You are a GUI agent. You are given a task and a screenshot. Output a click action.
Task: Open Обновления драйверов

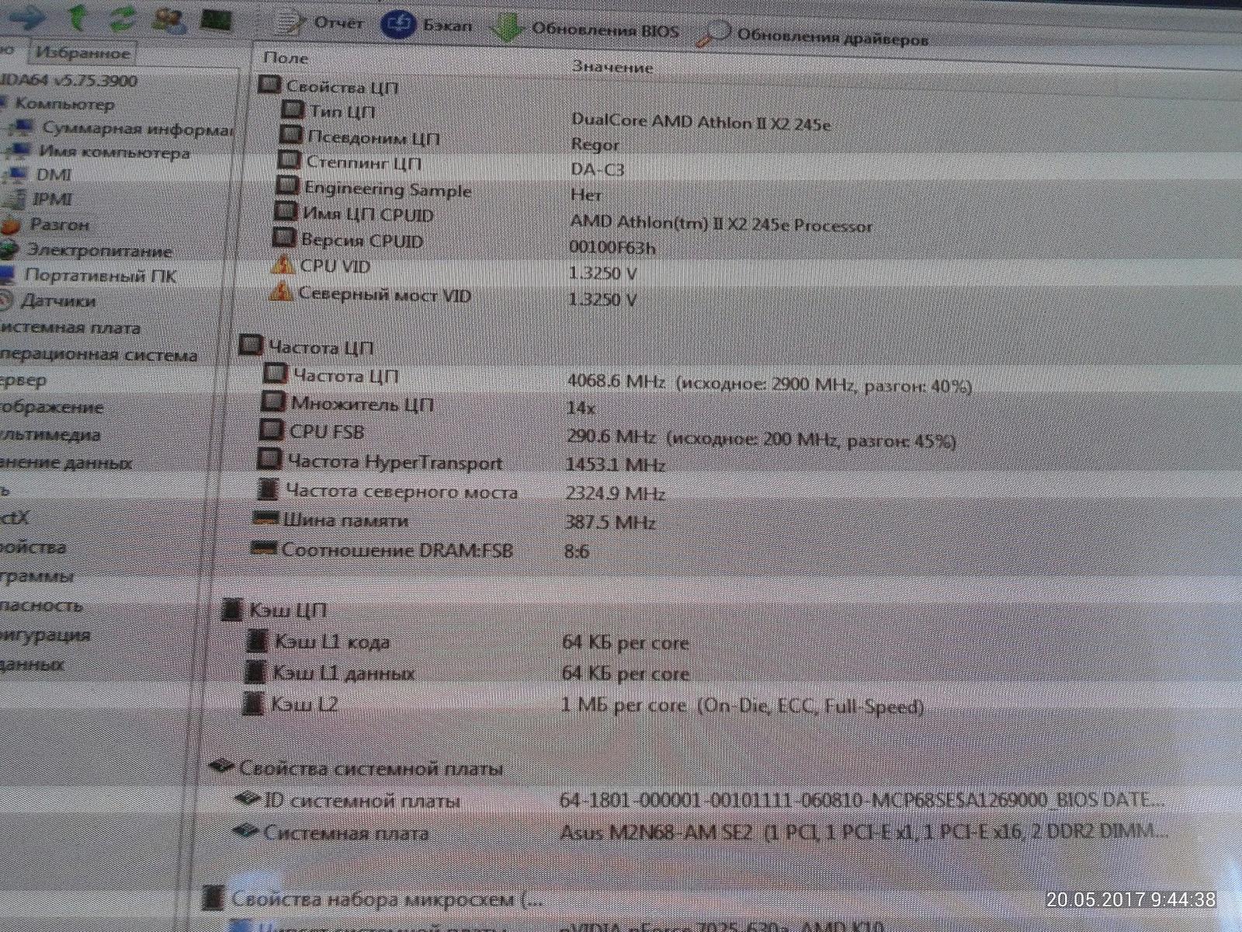coord(812,34)
